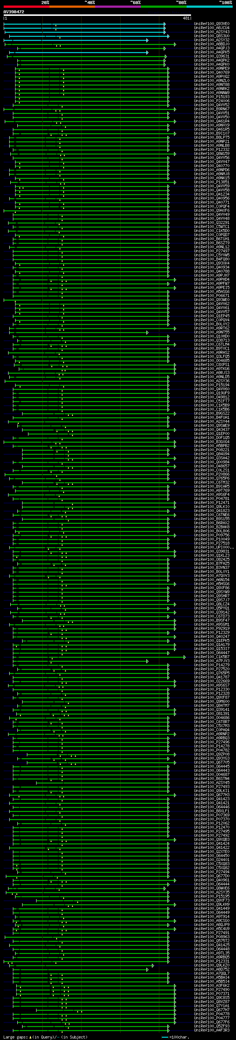Screen dimensions: 236x1040
Task: Open hit UniRef100_A2SY32
Action: (212, 40)
